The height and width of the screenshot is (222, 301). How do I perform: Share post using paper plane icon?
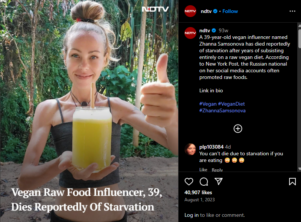[x=219, y=181]
